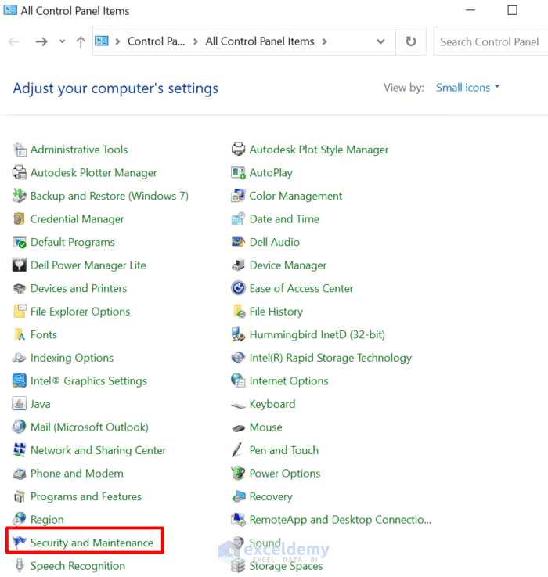Viewport: 548px width, 577px height.
Task: Click the Security and Maintenance flag icon
Action: 20,542
